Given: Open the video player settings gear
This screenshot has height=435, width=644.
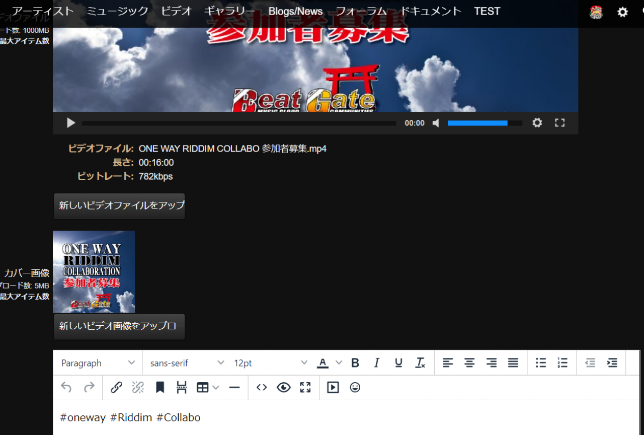Looking at the screenshot, I should point(537,123).
